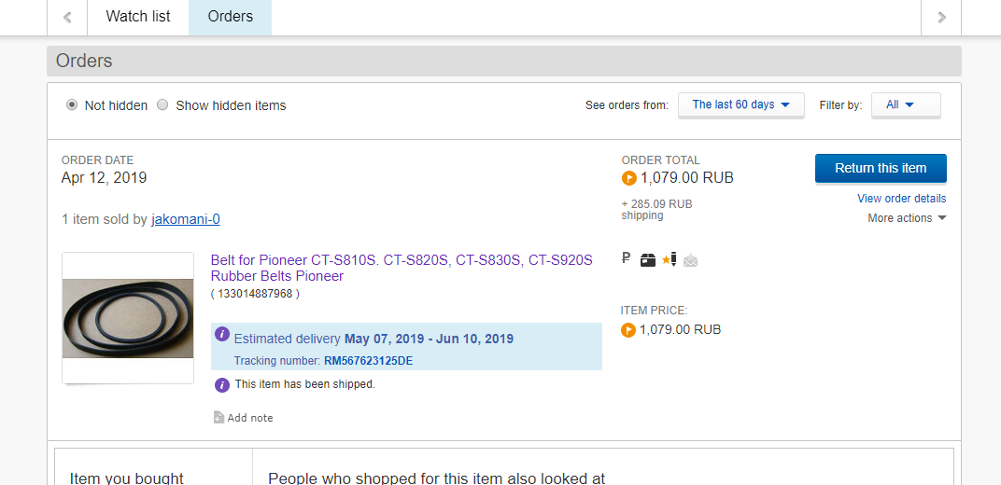Open 'The last 60 days' dropdown
Viewport: 1001px width, 485px height.
point(741,105)
